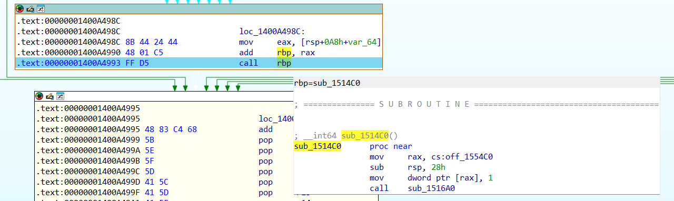Click the pop mnemonic on the 00000001400A4999 row

266,140
